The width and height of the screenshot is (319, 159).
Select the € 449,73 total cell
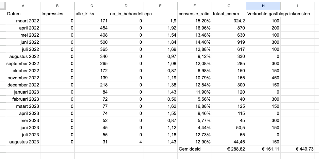tap(298, 149)
